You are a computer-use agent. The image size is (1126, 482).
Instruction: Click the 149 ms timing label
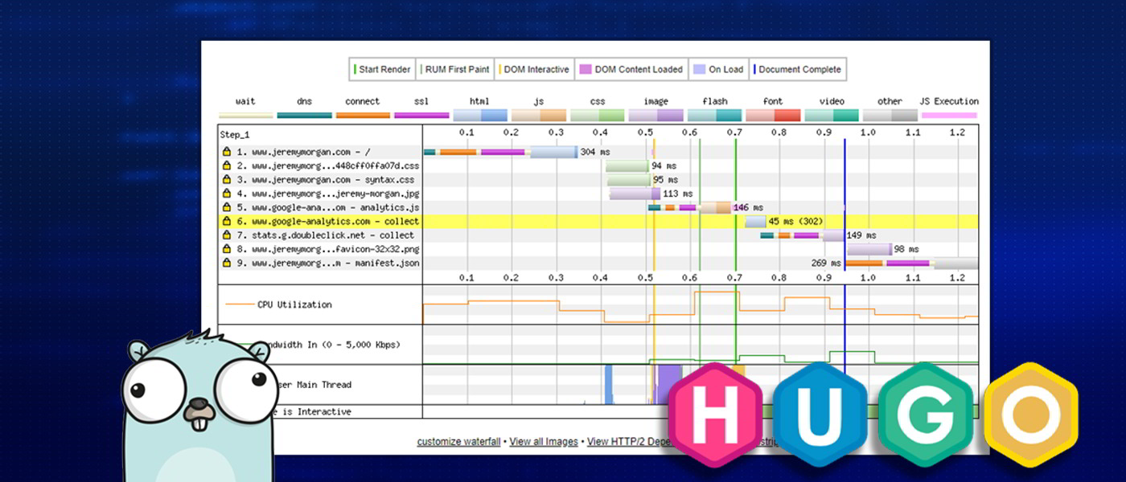click(861, 235)
